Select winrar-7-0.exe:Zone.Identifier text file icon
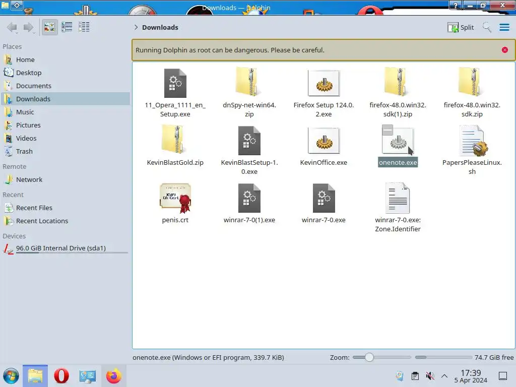The width and height of the screenshot is (516, 387). pyautogui.click(x=398, y=198)
